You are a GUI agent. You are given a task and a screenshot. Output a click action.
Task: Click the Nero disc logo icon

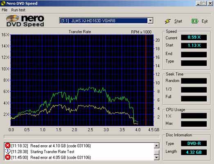click(x=13, y=18)
